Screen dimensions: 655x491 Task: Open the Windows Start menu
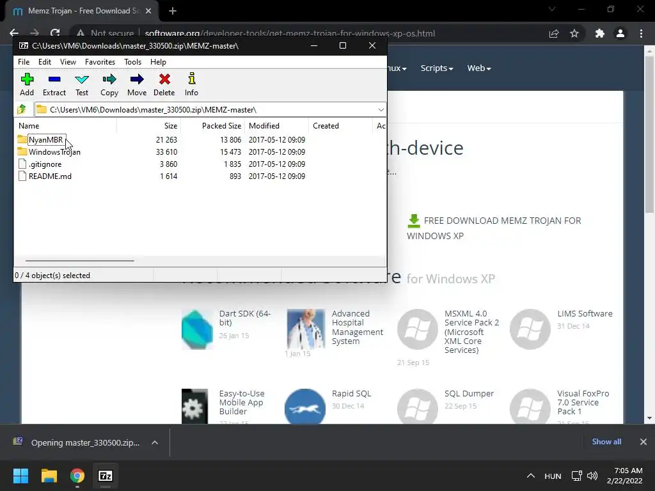pyautogui.click(x=20, y=476)
